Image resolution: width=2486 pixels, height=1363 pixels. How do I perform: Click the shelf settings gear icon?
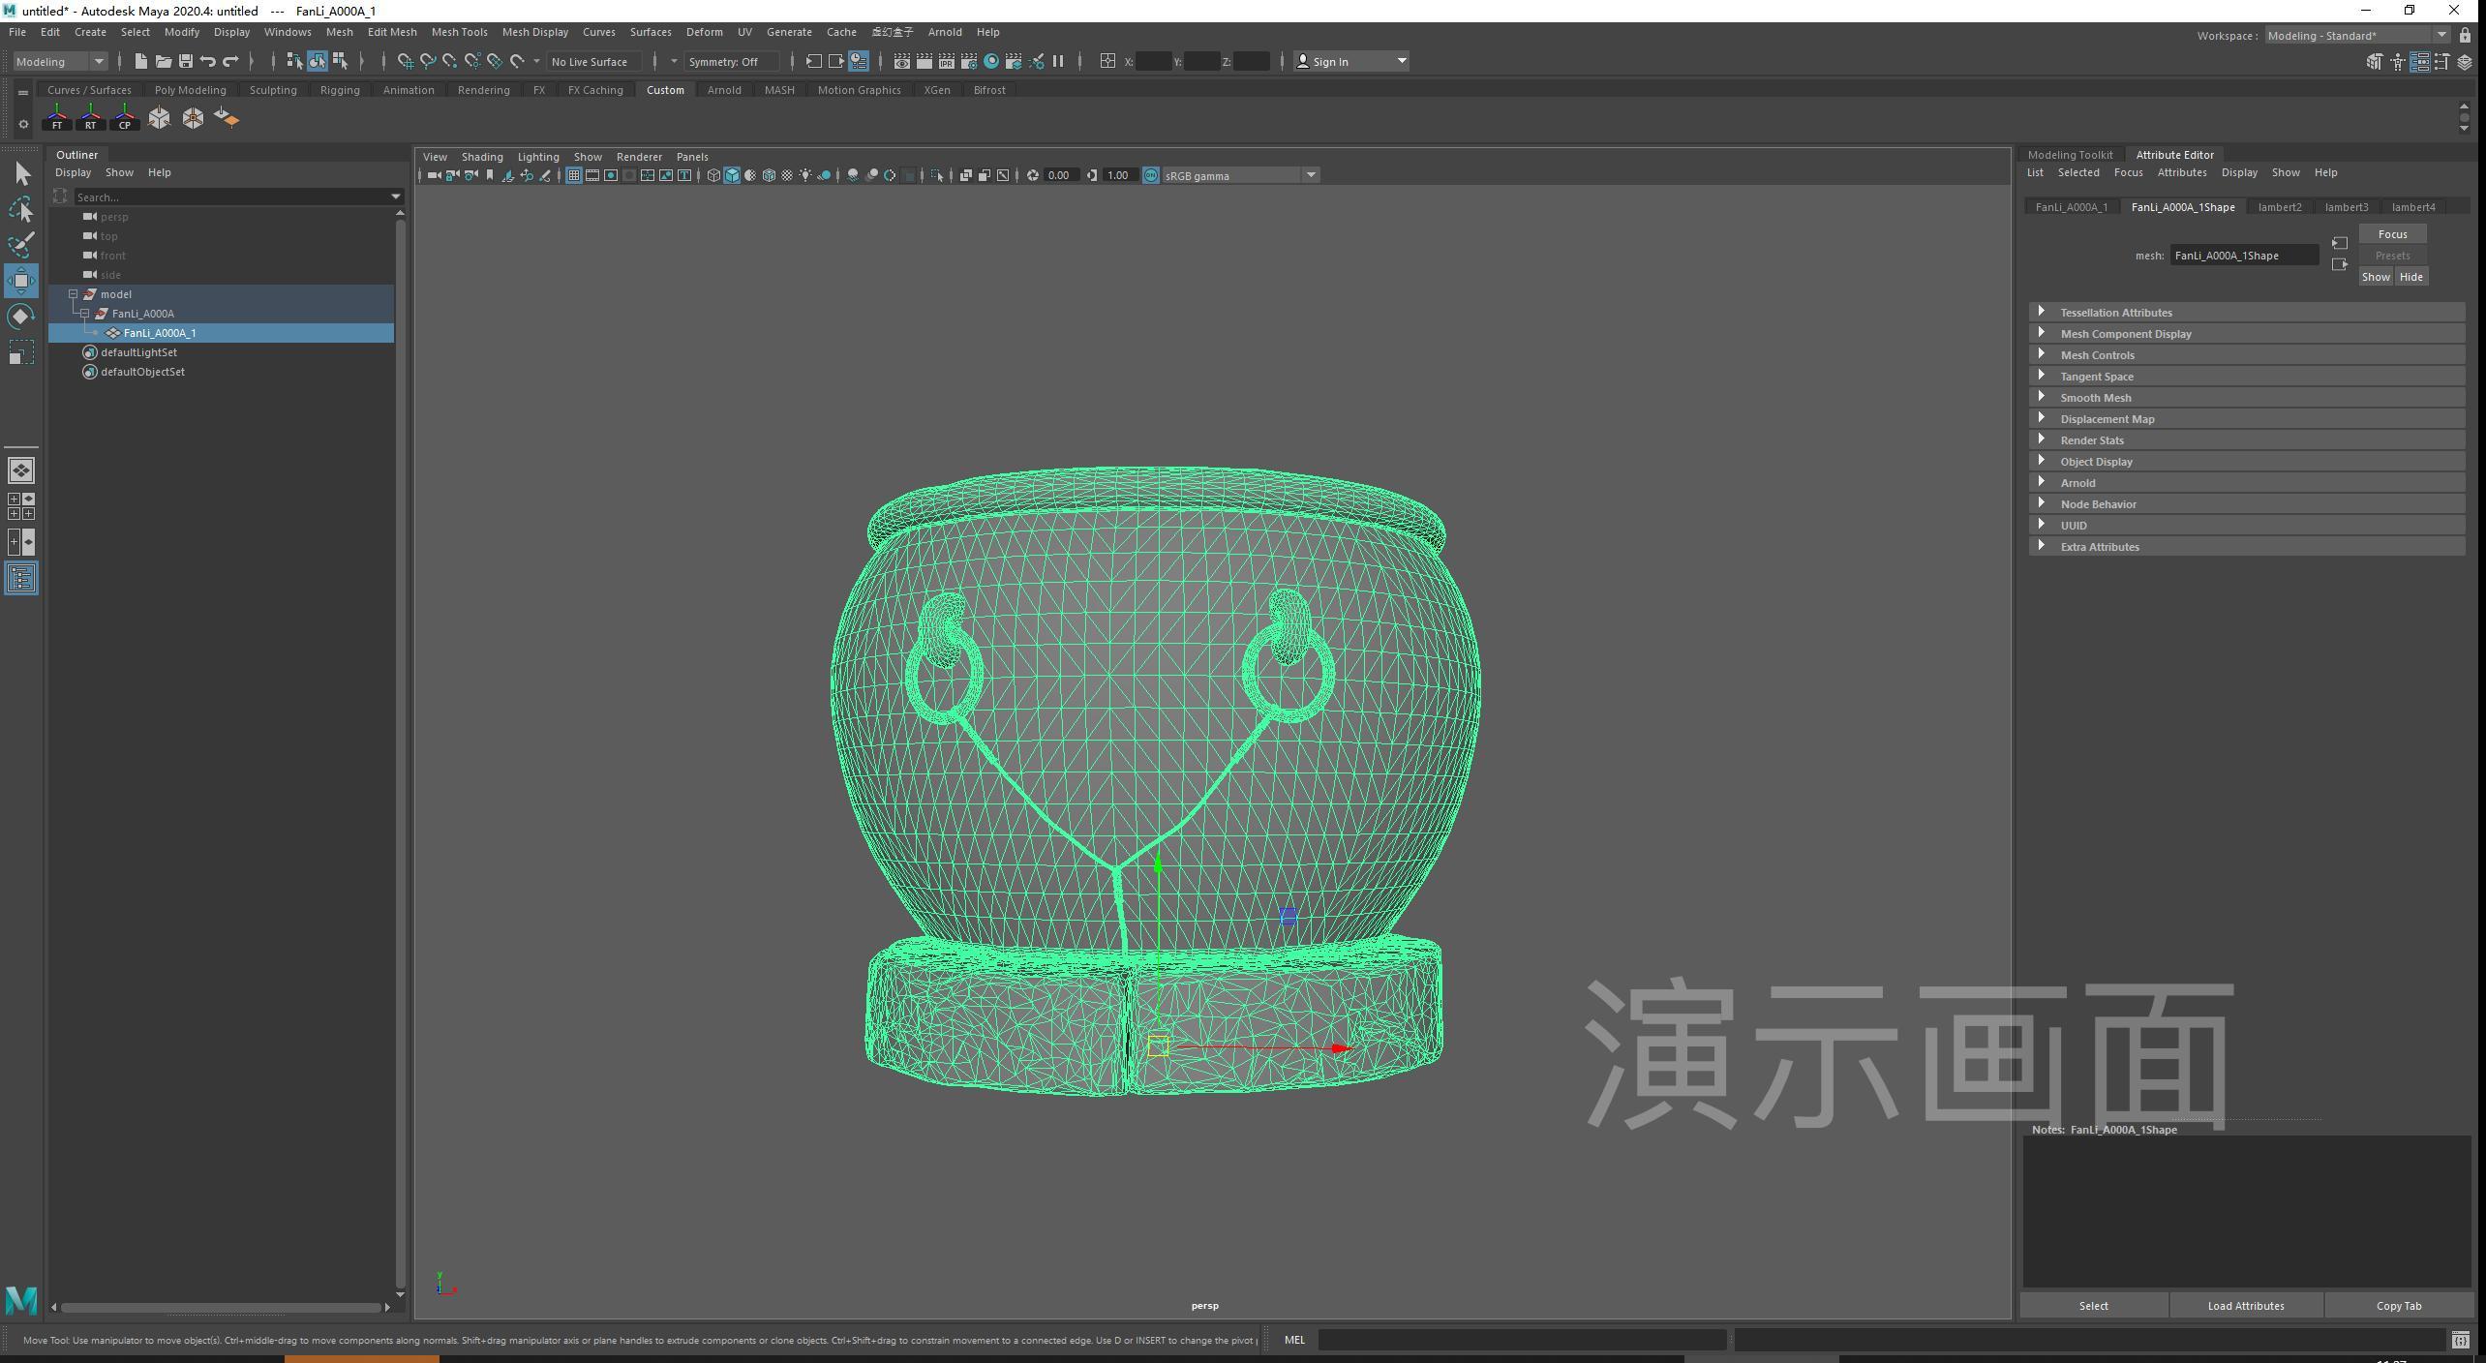point(23,124)
